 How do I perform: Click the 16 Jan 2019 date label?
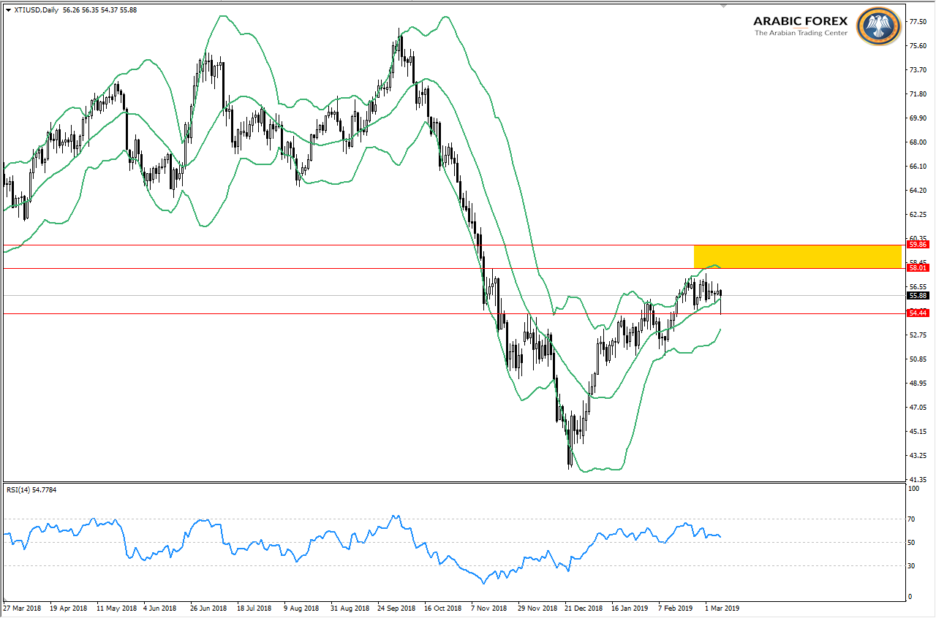[630, 607]
